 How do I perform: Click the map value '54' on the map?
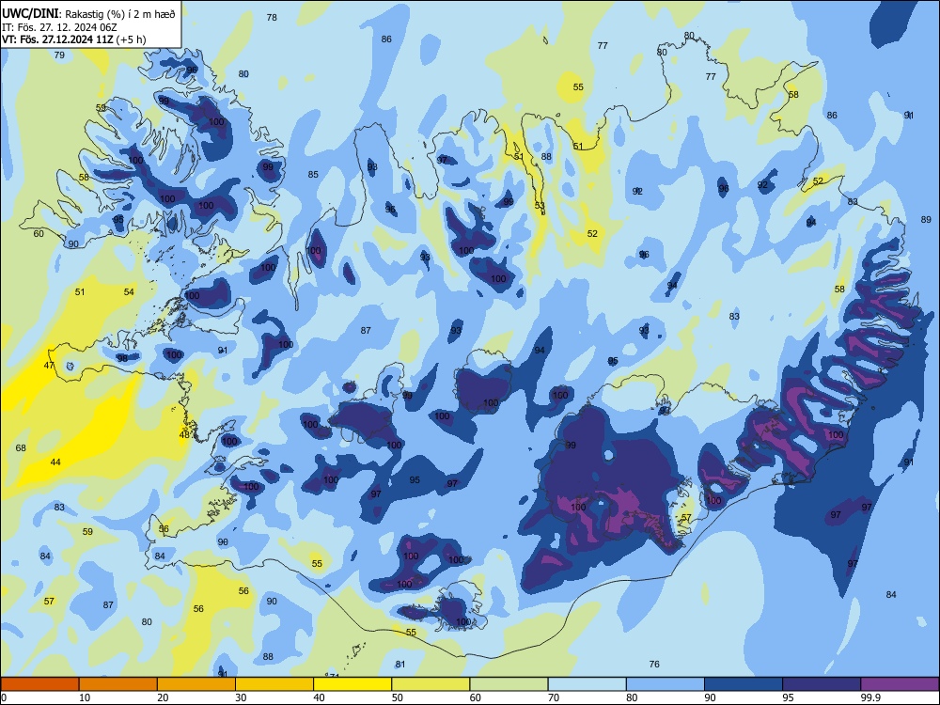click(x=129, y=292)
